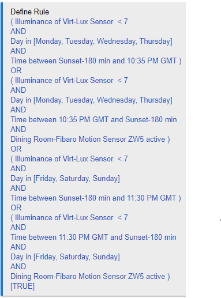Click the AND just above the [TRUE] group's motion sensor
Image resolution: width=221 pixels, height=298 pixels.
click(x=18, y=267)
